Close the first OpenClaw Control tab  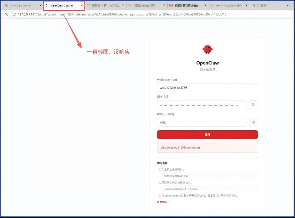40,5
